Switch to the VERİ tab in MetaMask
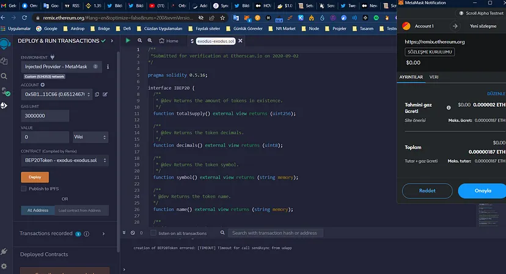Viewport: 506px width, 274px height. tap(434, 78)
